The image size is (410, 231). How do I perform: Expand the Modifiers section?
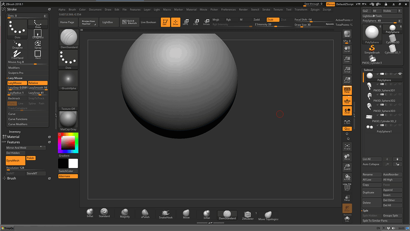(14, 68)
